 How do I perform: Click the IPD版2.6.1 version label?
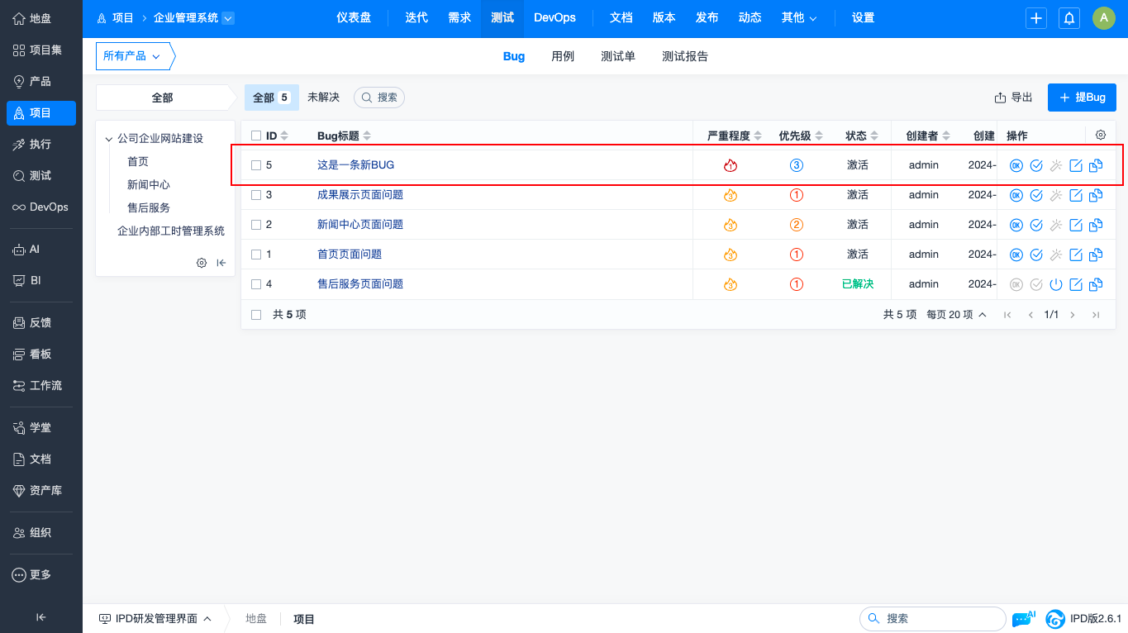[1095, 618]
